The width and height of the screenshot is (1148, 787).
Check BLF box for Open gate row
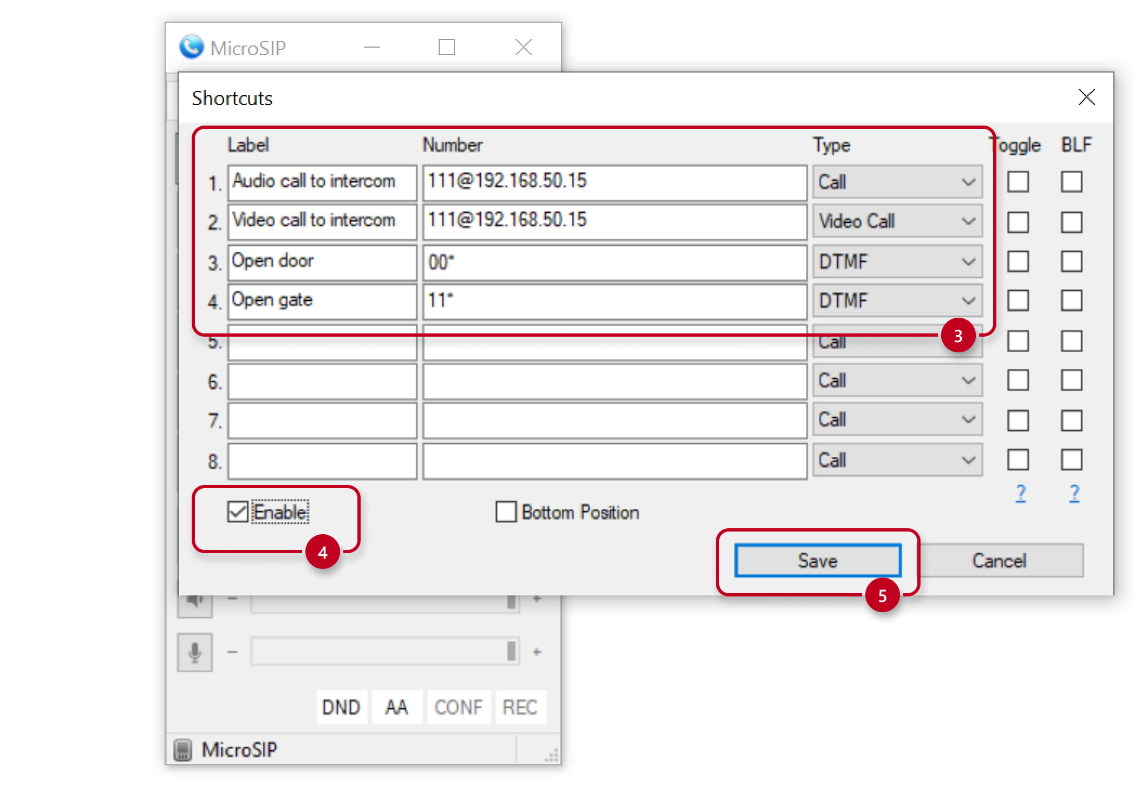tap(1072, 300)
